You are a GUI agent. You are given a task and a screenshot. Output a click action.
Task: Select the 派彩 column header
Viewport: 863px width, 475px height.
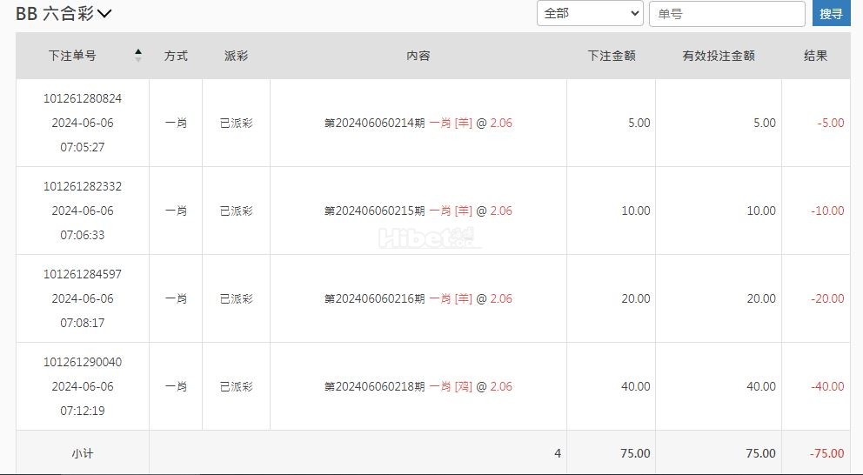[236, 56]
